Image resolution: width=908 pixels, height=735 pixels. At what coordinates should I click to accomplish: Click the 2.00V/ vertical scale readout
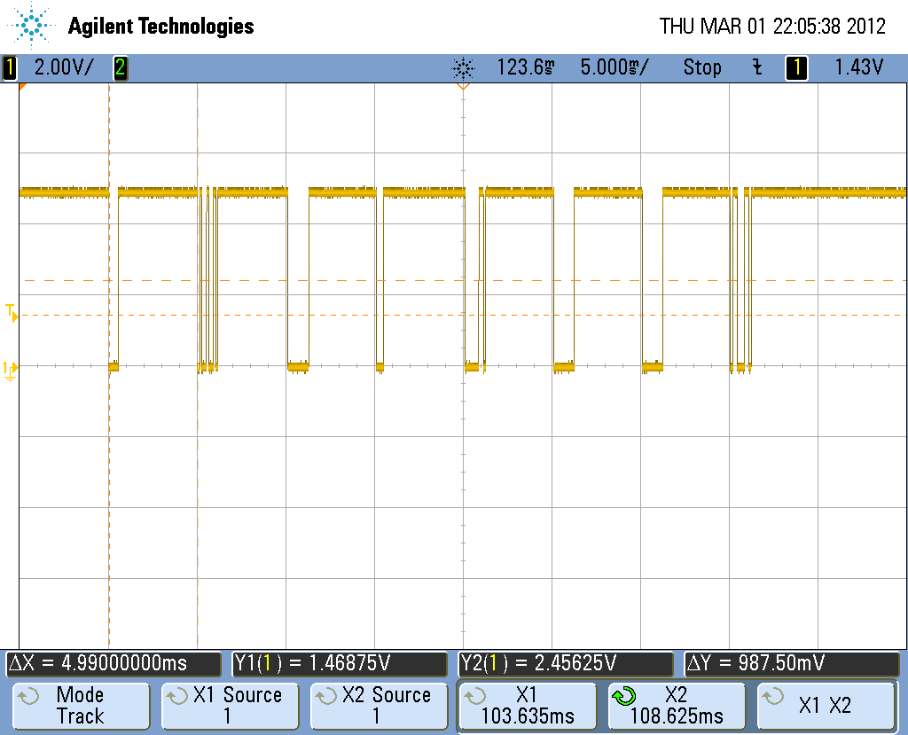62,67
